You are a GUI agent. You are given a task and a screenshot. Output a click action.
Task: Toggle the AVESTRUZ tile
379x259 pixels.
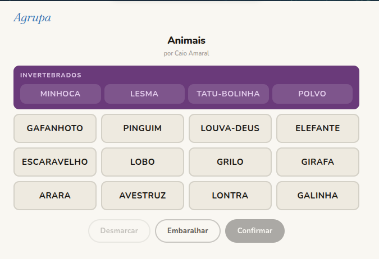coord(143,196)
